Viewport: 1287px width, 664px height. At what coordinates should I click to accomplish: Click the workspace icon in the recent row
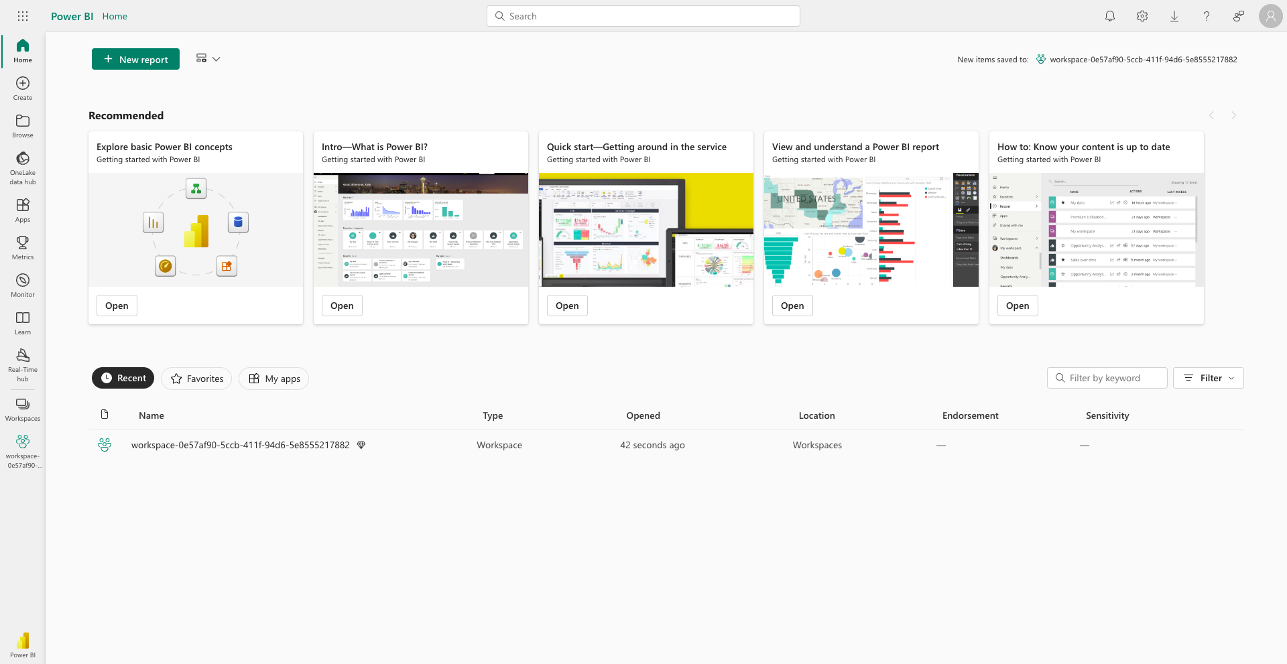tap(105, 445)
